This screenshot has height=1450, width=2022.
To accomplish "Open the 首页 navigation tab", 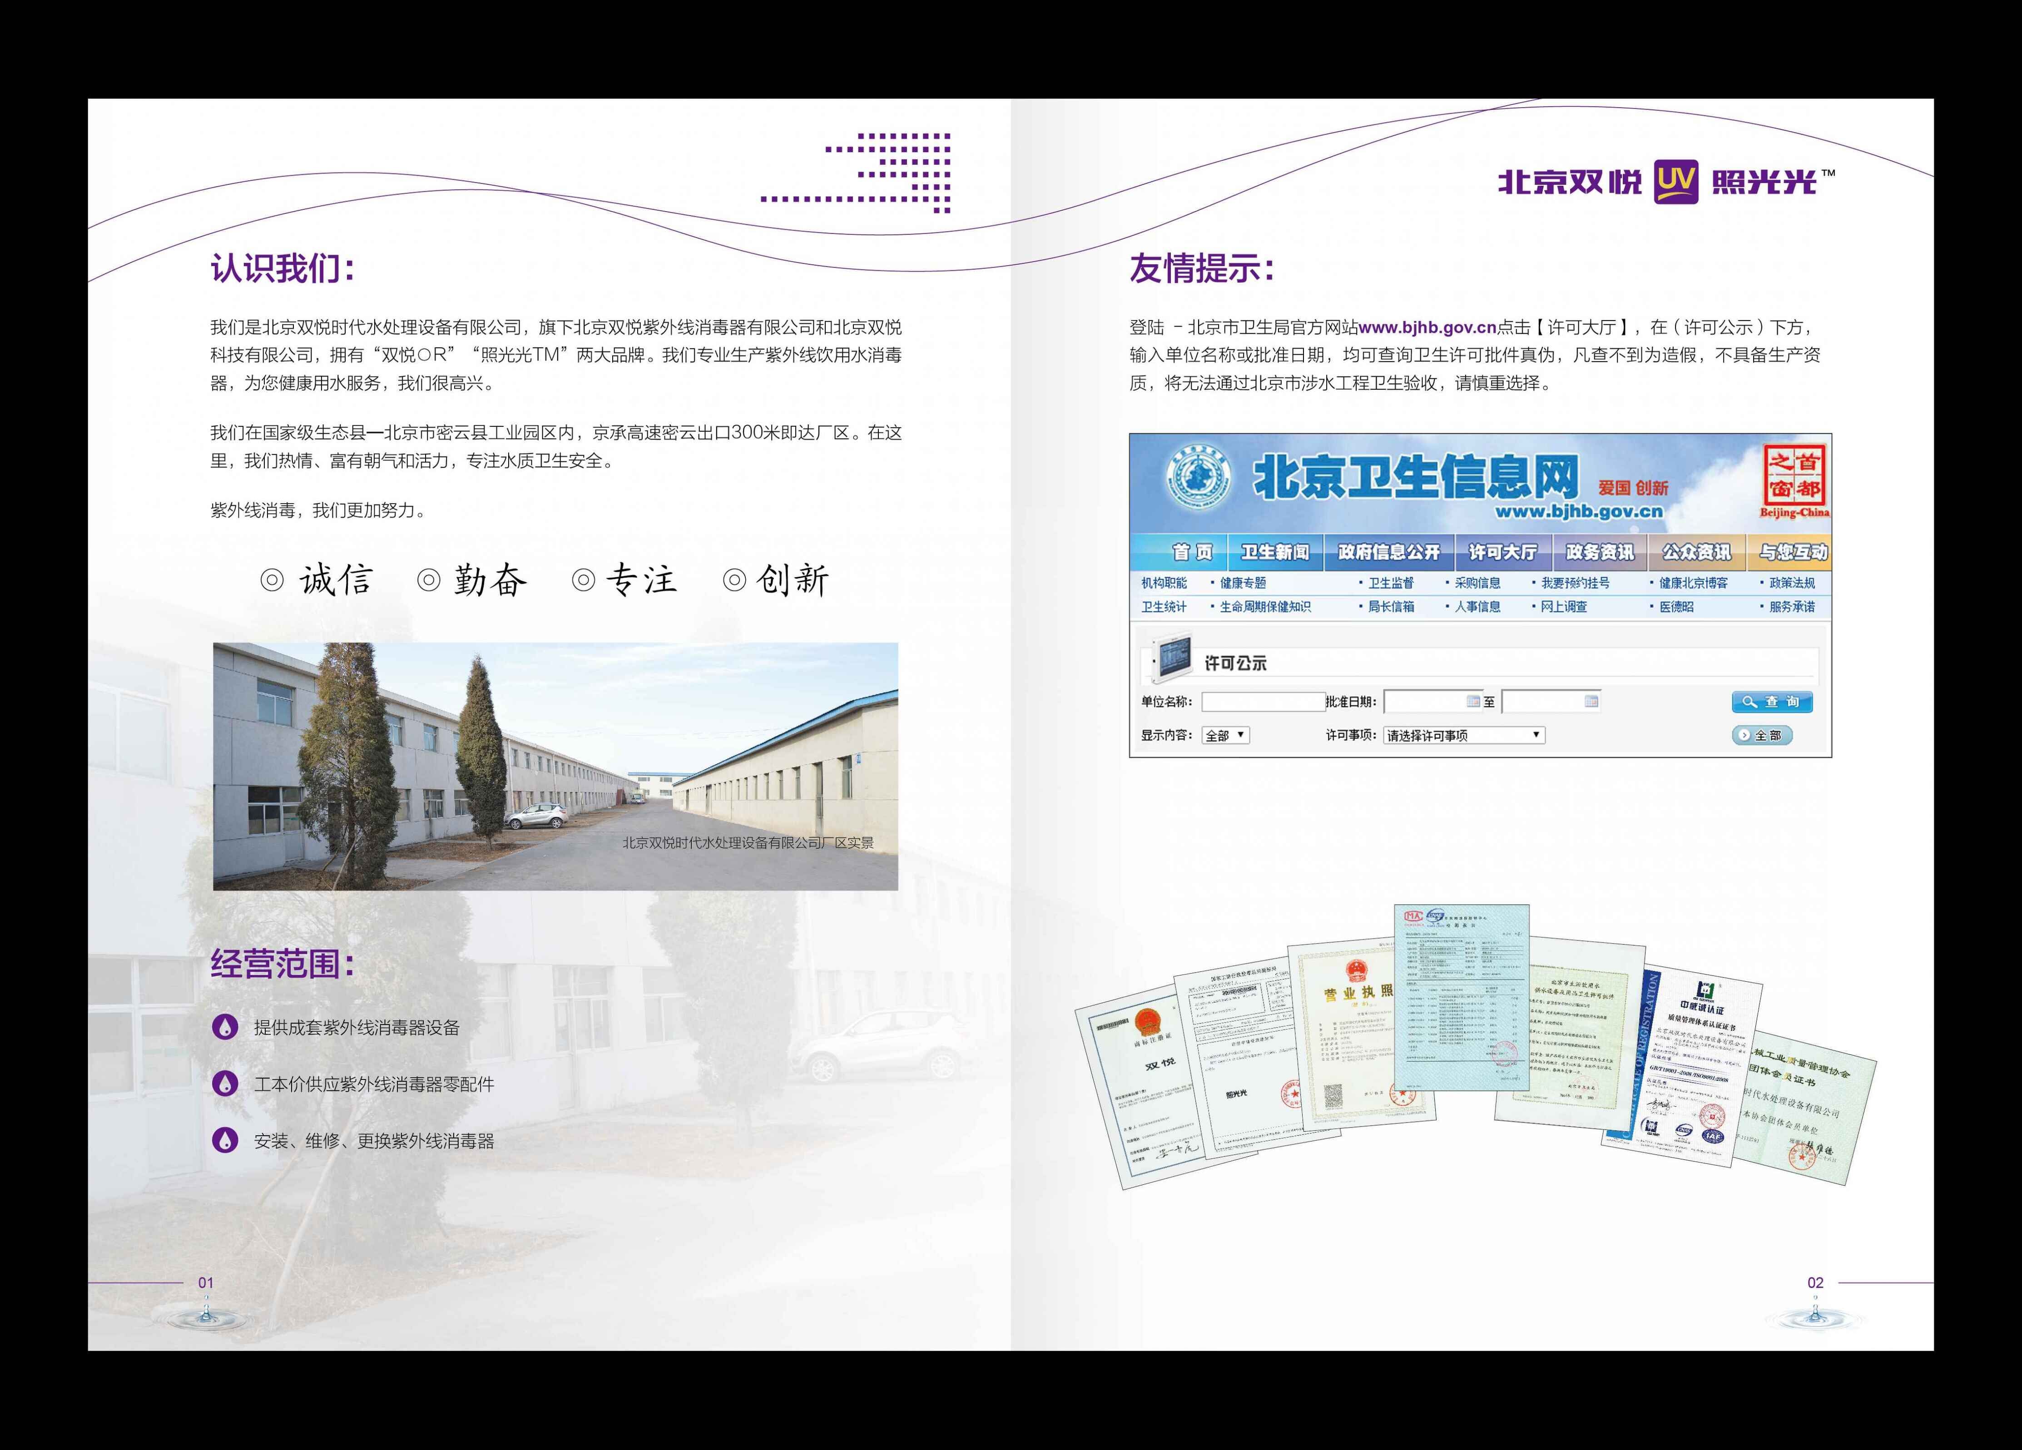I will [x=1179, y=553].
